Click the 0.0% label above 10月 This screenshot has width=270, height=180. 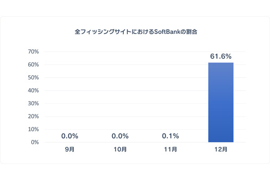pyautogui.click(x=120, y=136)
